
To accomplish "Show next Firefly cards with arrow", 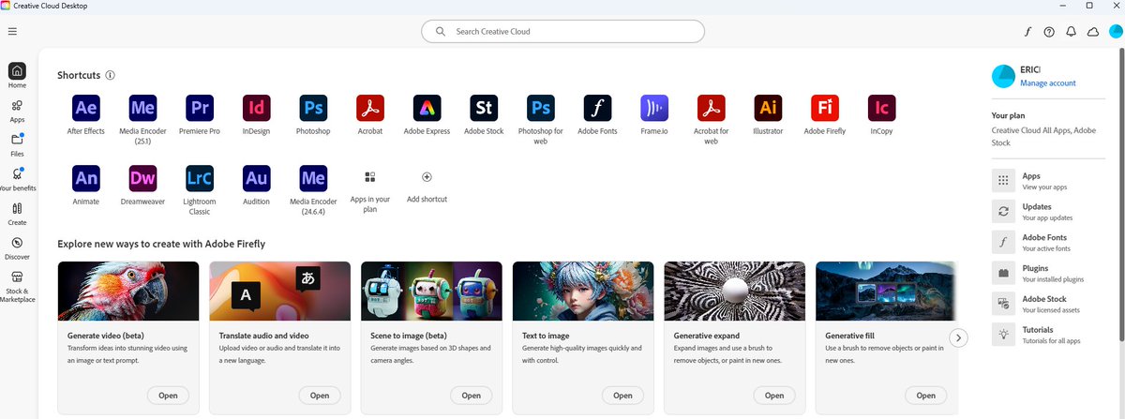I will pyautogui.click(x=957, y=337).
